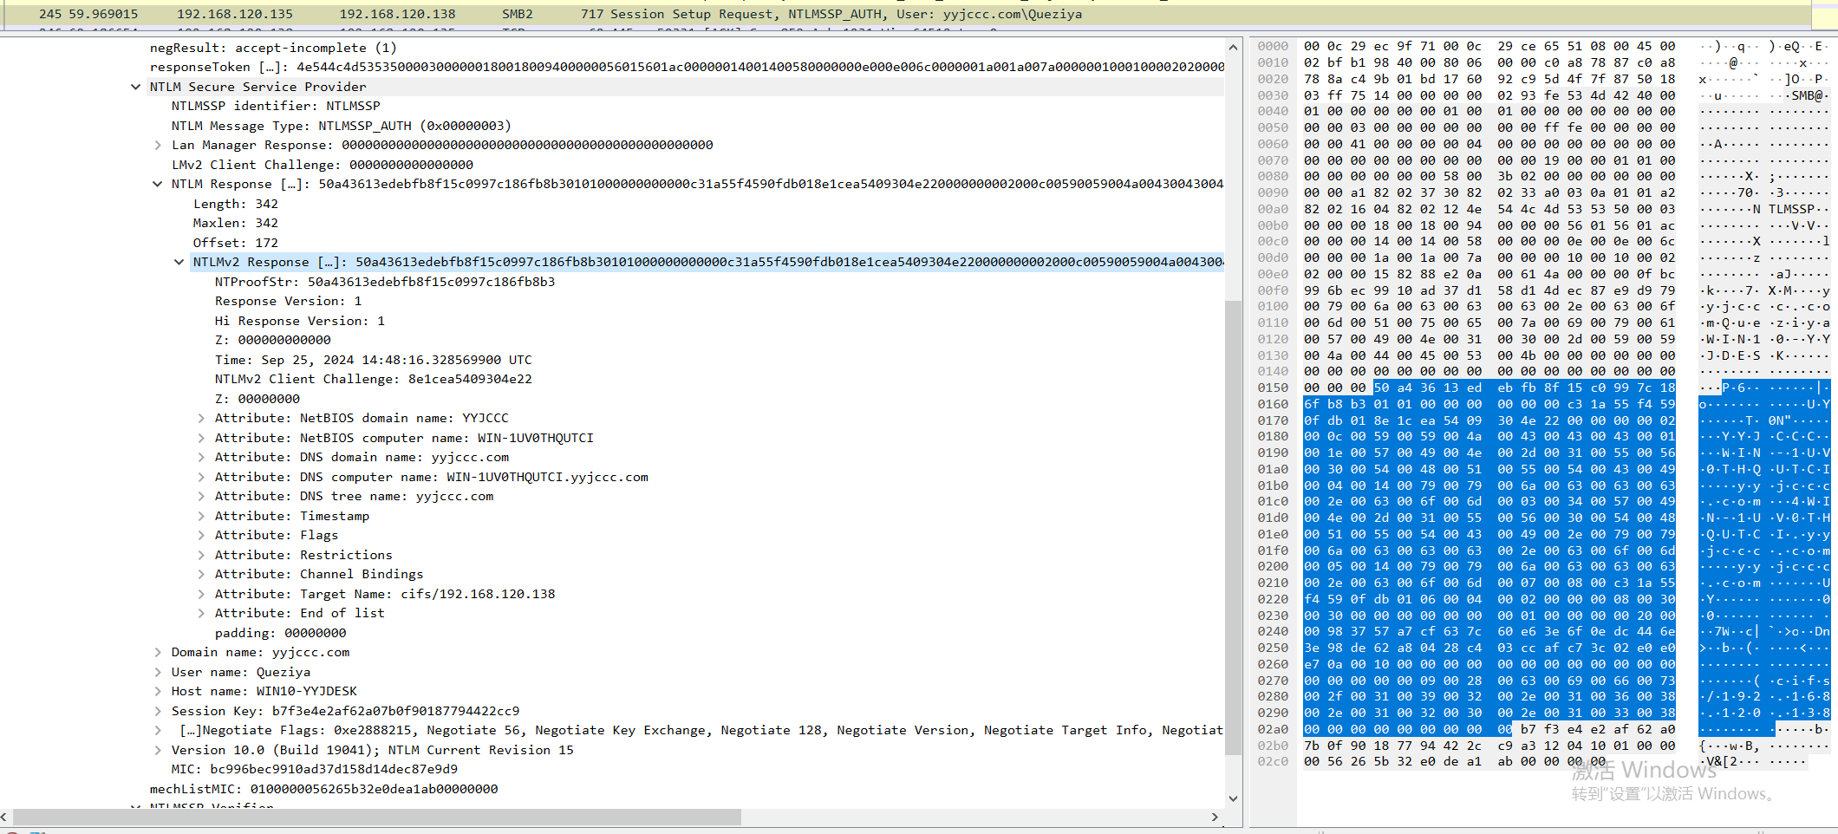Click the details pane scroll up arrow
Viewport: 1838px width, 834px height.
[1233, 47]
